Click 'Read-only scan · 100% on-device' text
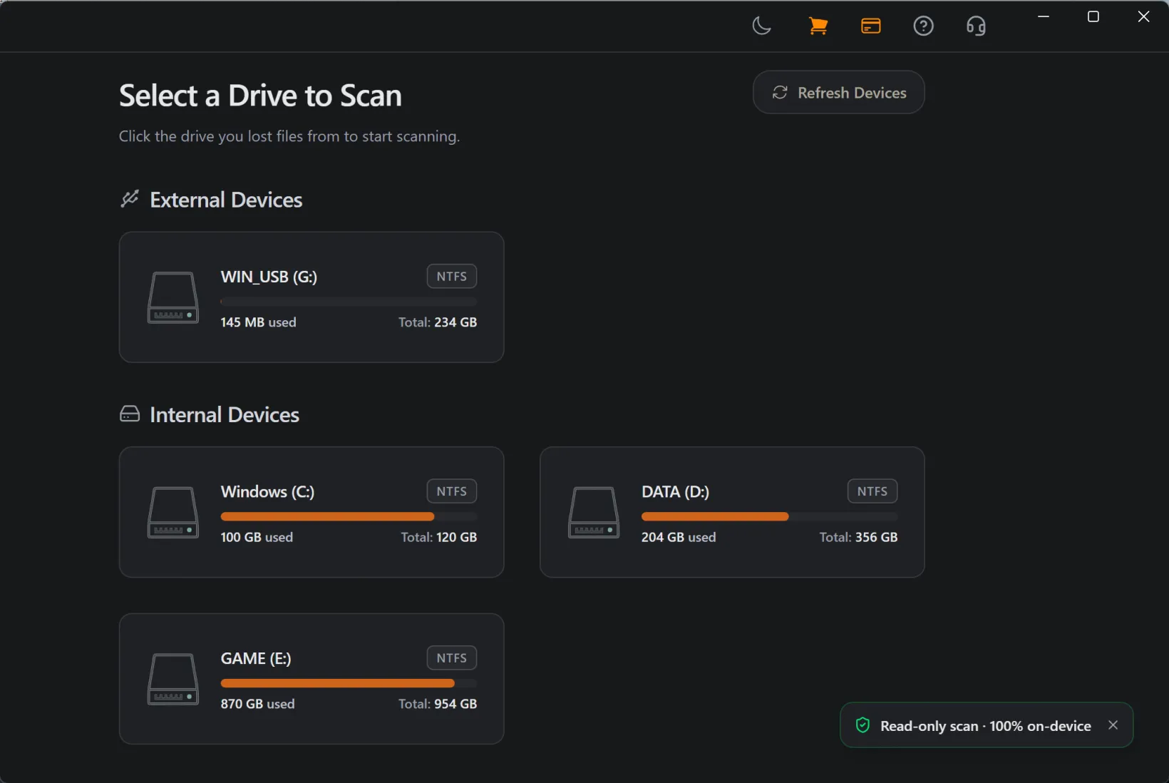 click(x=985, y=726)
